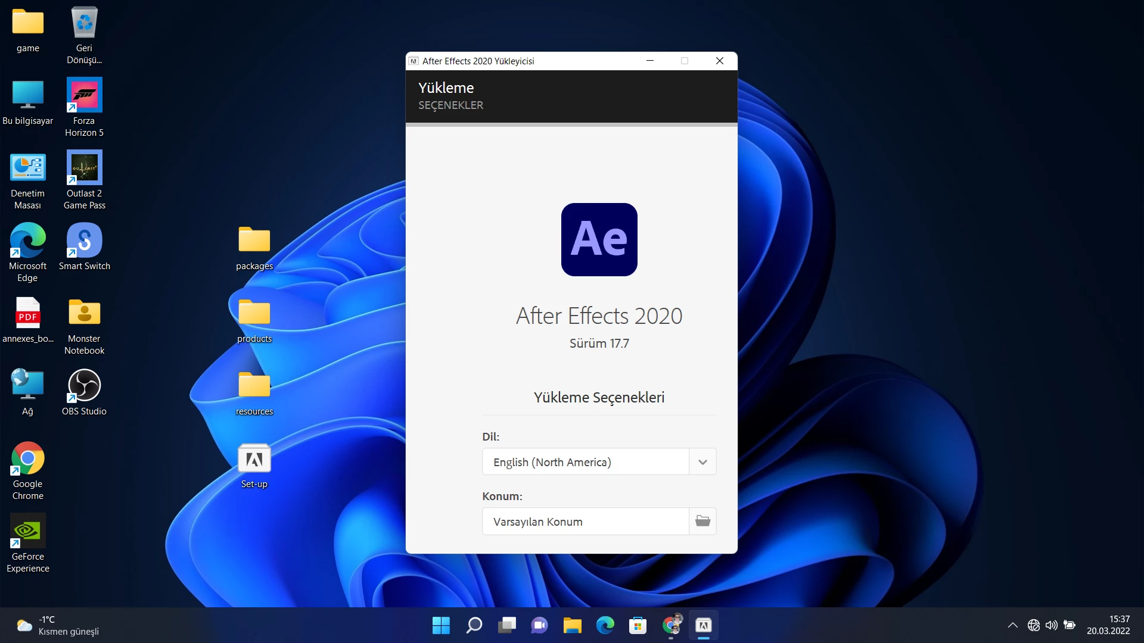Select the packages folder on desktop
The image size is (1144, 643).
[254, 241]
